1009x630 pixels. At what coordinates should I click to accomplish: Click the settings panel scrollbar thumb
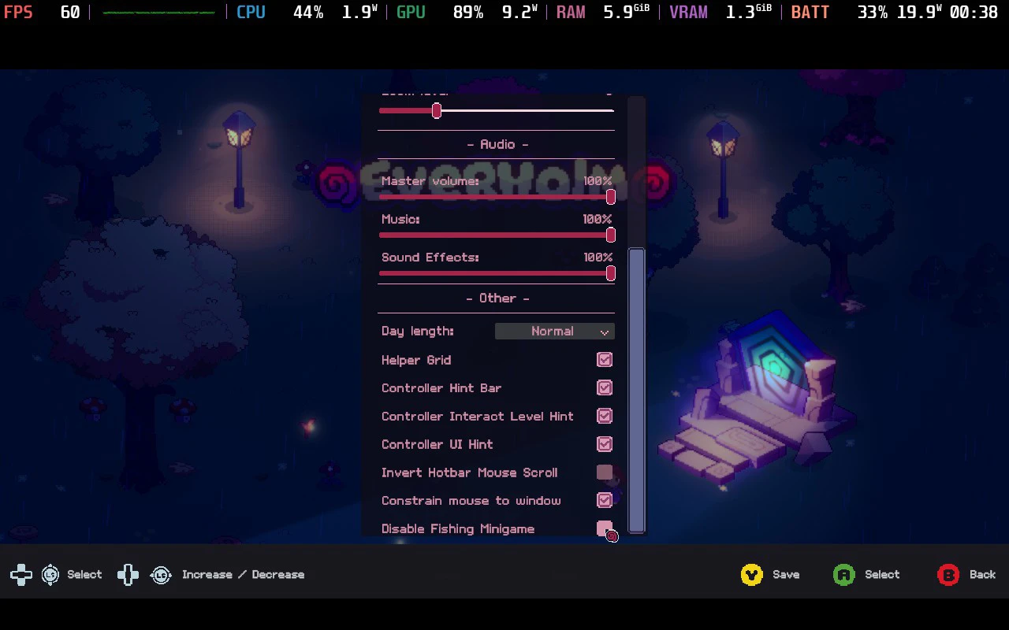click(x=636, y=391)
